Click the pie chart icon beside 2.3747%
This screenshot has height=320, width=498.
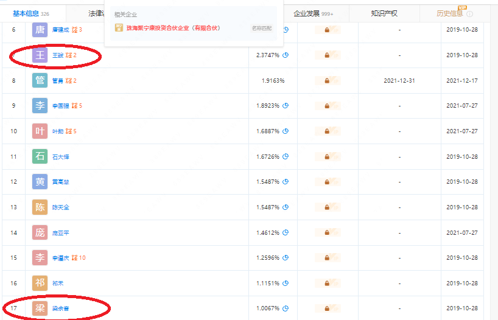[286, 55]
